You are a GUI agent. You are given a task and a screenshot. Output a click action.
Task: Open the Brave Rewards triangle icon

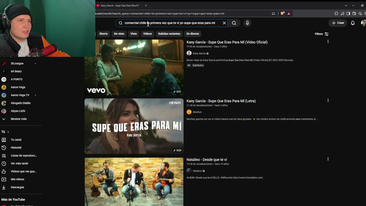click(x=289, y=13)
